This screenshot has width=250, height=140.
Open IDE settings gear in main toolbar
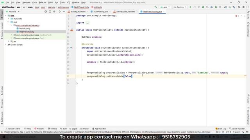243,7
